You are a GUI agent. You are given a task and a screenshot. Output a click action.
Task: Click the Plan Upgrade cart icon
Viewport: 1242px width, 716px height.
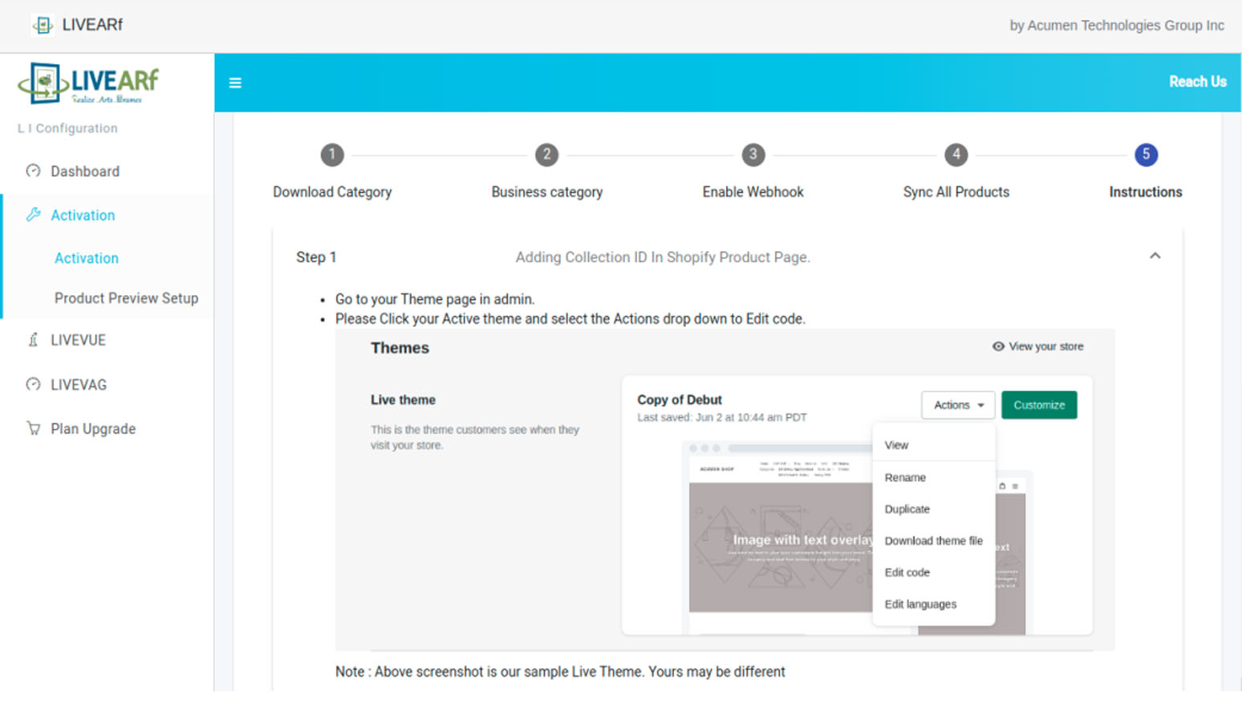[x=33, y=428]
